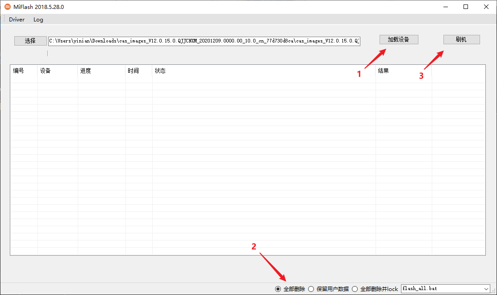Click the MiFlash app icon in title bar
Screen dimensions: 497x295
tap(7, 7)
